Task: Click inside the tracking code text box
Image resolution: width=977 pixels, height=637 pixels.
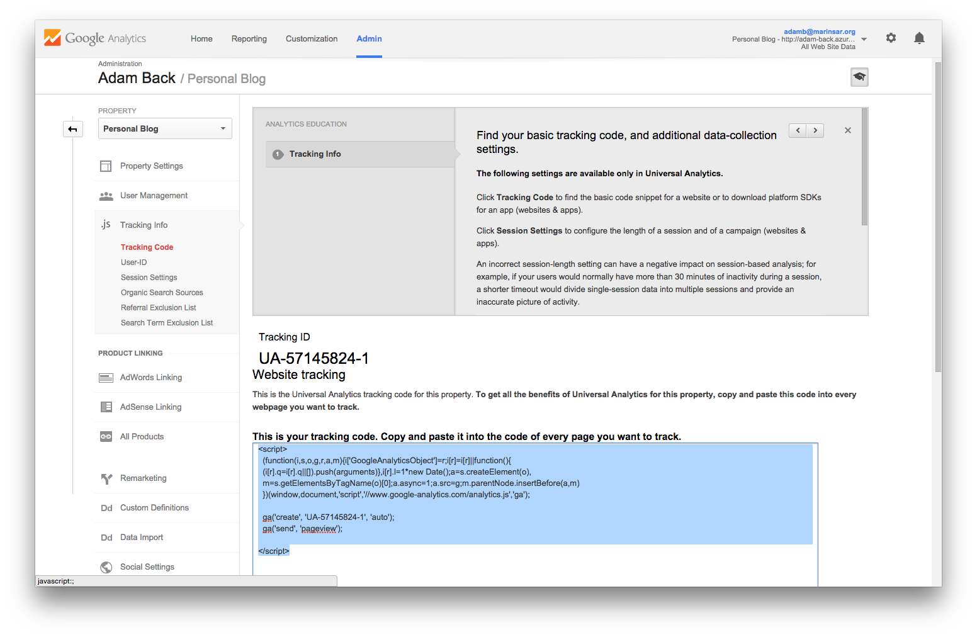Action: [535, 515]
